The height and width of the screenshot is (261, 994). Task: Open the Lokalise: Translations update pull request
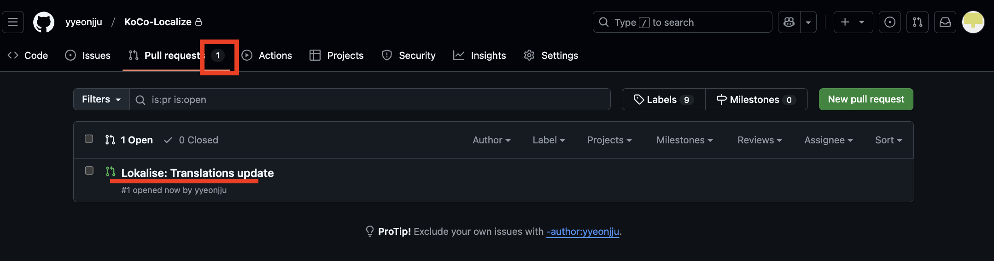point(198,173)
